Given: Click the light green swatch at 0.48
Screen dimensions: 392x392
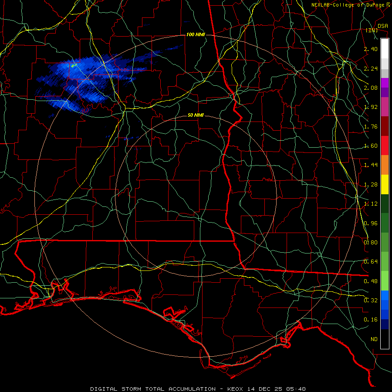Looking at the screenshot, I should tap(385, 281).
